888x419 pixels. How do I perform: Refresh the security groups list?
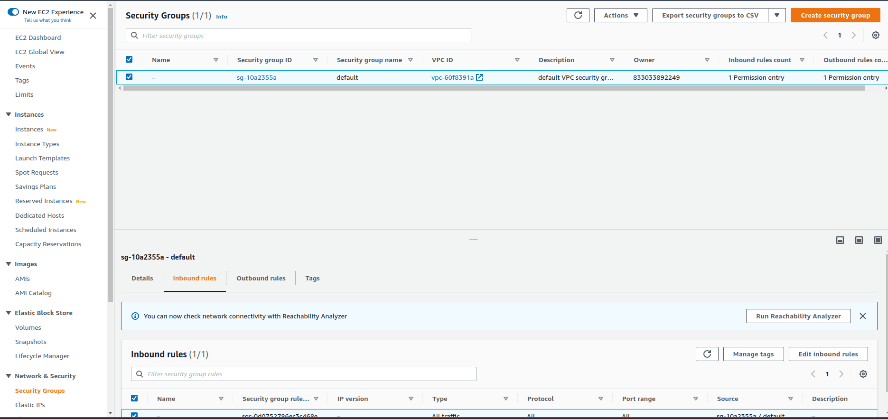coord(578,15)
